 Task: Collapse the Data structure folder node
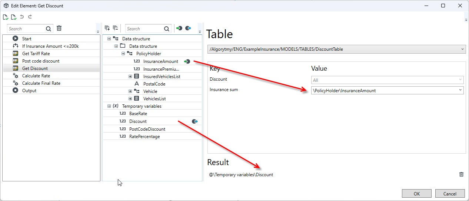[x=116, y=46]
